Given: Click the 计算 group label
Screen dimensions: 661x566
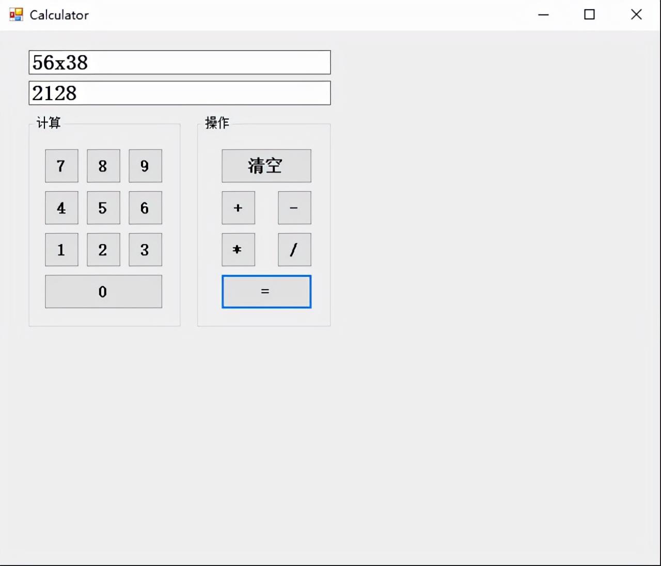Looking at the screenshot, I should pos(49,122).
